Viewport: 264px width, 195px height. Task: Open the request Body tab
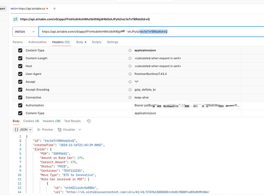(x=81, y=42)
